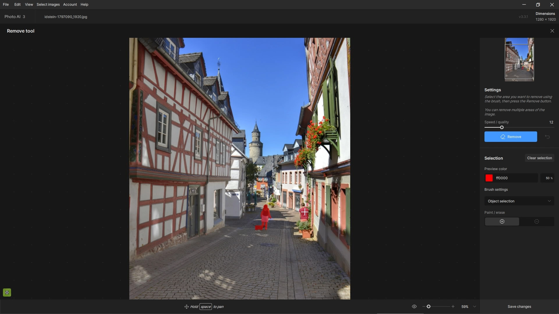Viewport: 559px width, 314px height.
Task: Click the pan move icon near Hold space
Action: (186, 307)
